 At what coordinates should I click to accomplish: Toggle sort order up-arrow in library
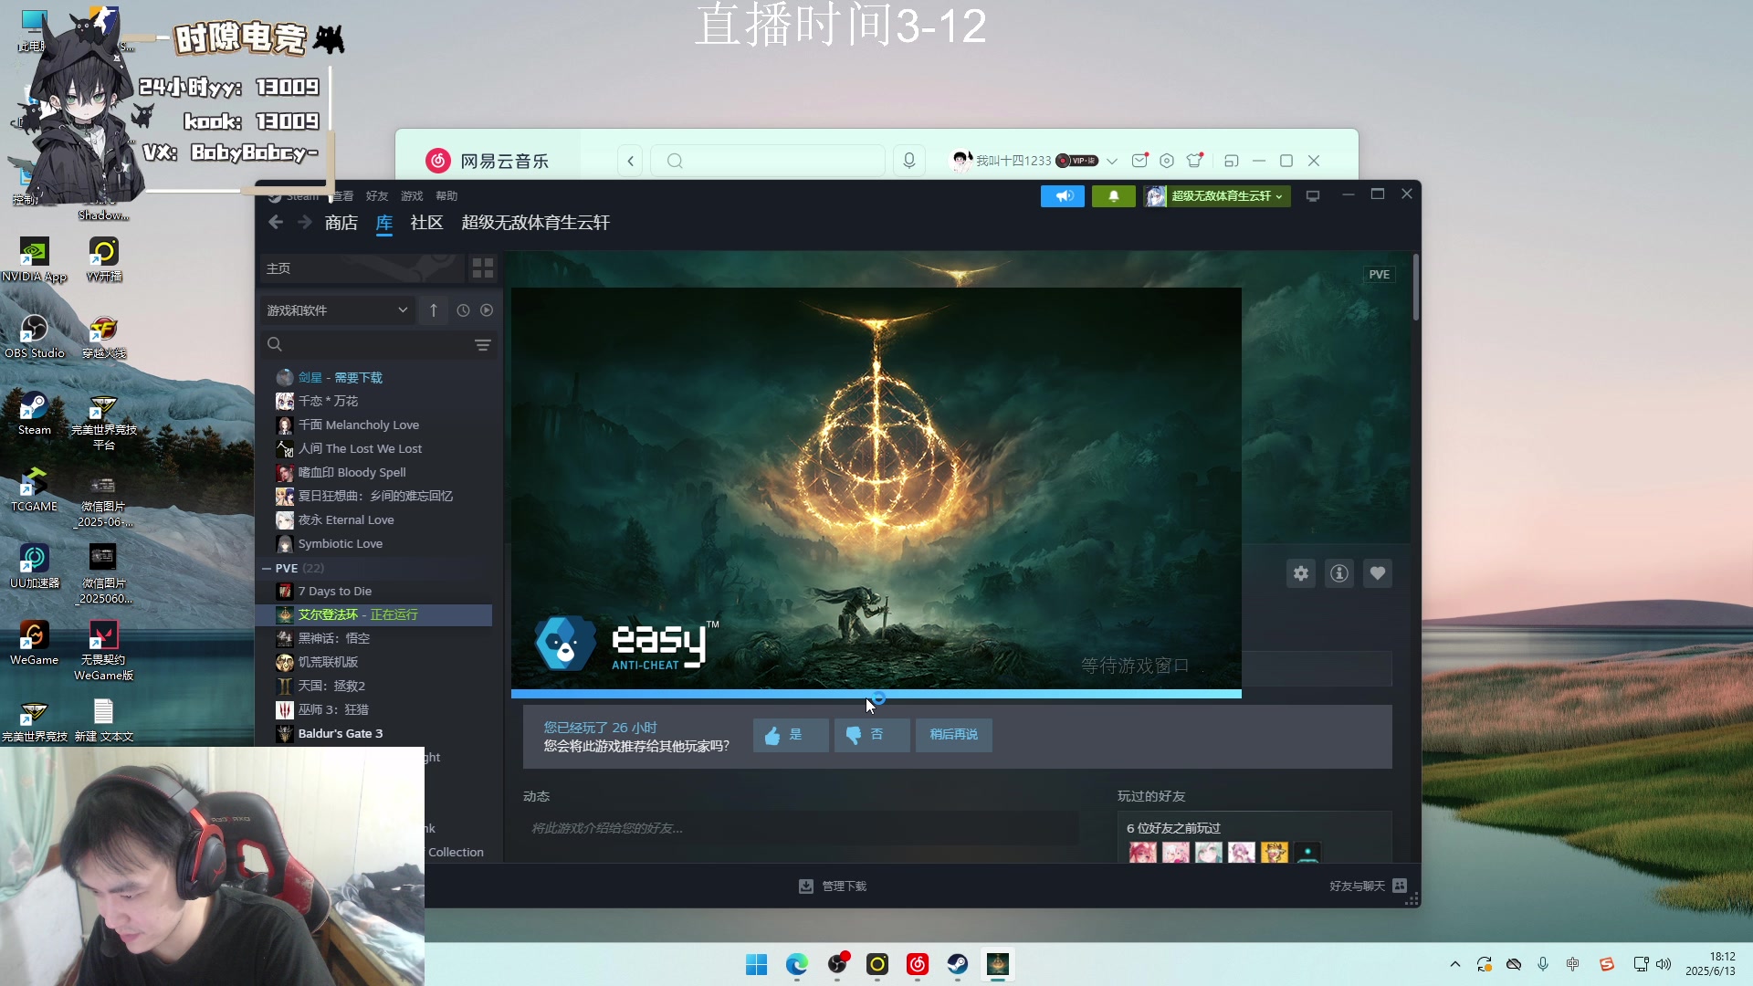[434, 310]
